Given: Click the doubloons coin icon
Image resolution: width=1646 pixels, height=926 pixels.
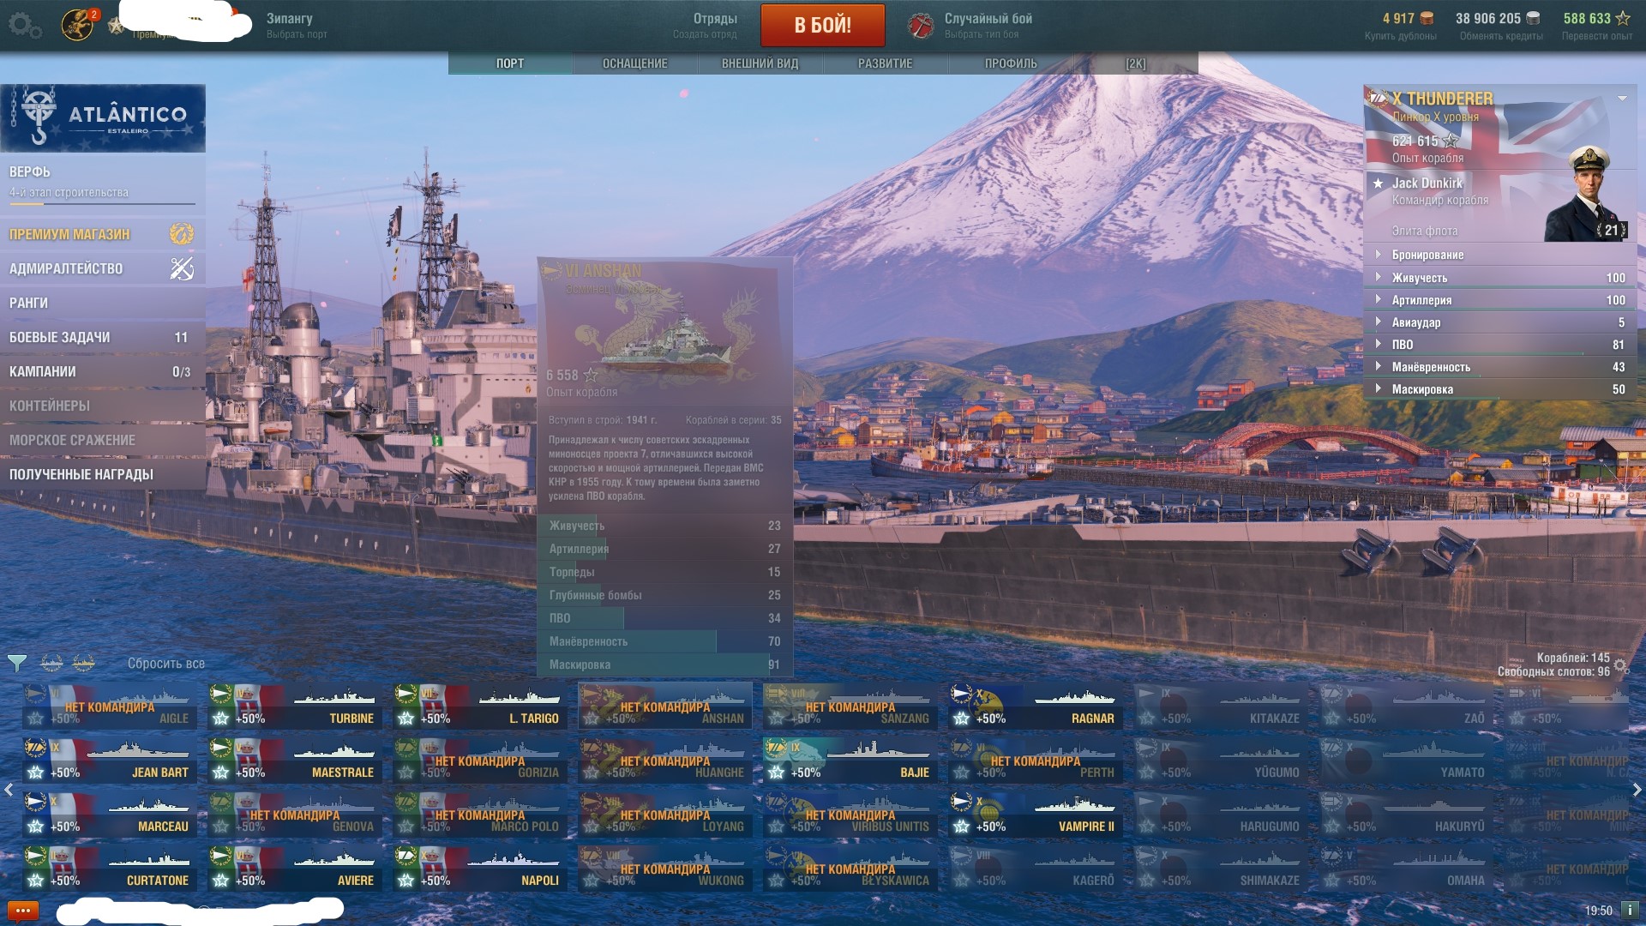Looking at the screenshot, I should 1427,18.
